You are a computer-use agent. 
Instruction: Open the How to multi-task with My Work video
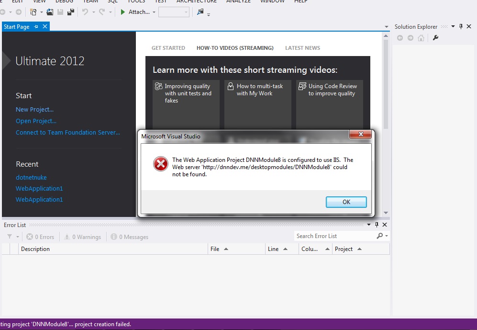(258, 105)
